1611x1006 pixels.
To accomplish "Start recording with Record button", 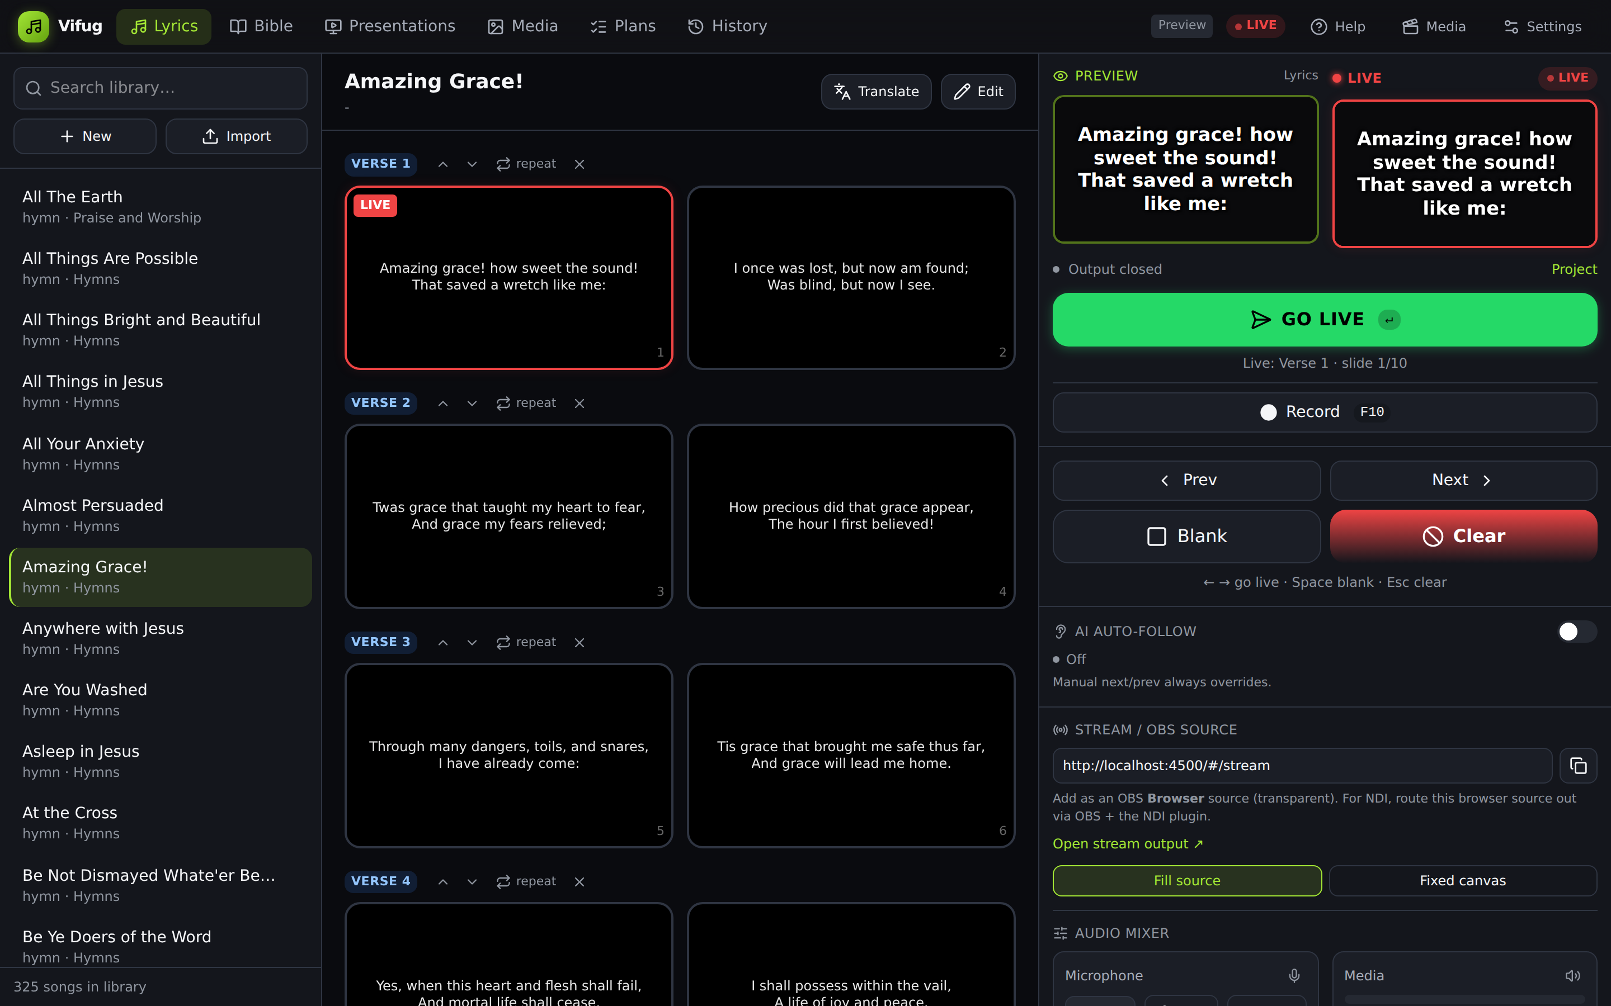I will [1325, 412].
